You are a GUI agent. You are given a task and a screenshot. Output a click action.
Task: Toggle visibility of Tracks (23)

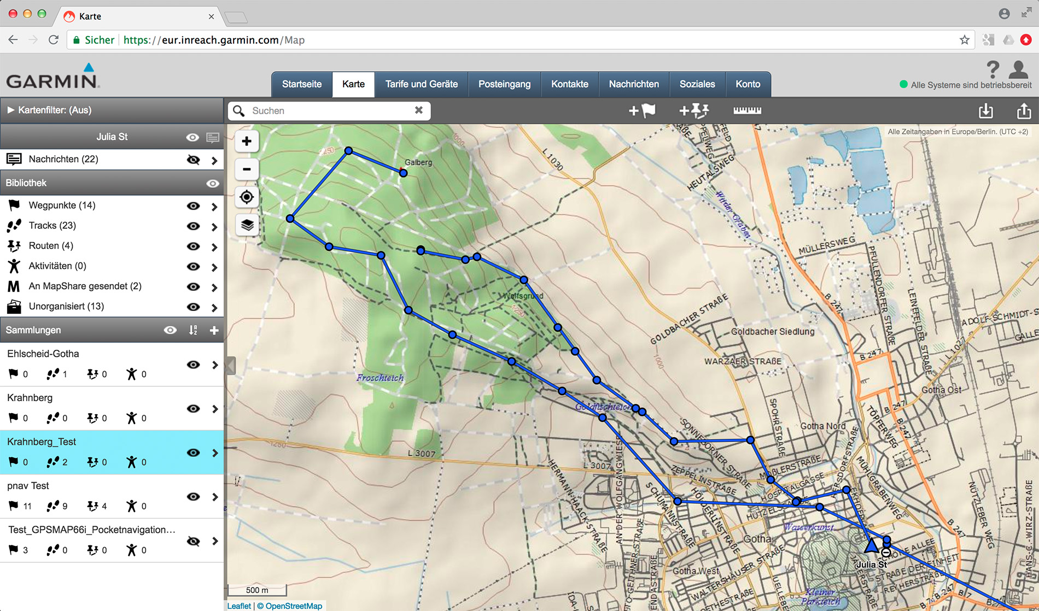(x=193, y=226)
